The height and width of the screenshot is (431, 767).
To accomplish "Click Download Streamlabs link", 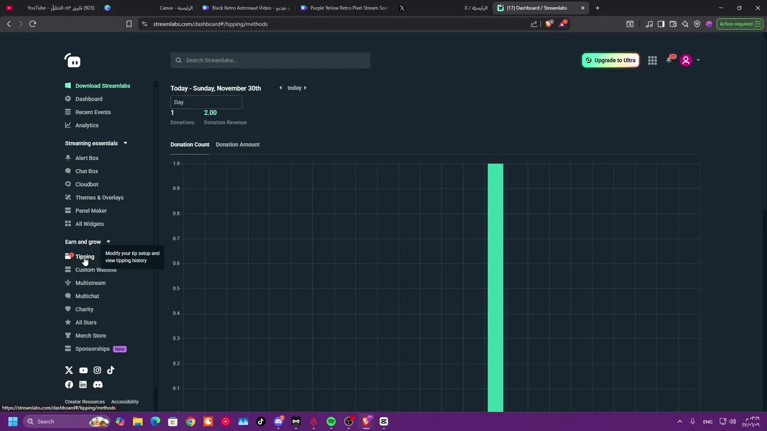I will point(102,86).
